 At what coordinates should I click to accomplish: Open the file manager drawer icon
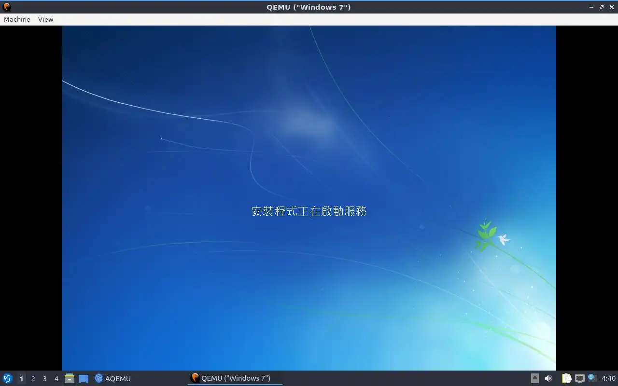pos(70,378)
